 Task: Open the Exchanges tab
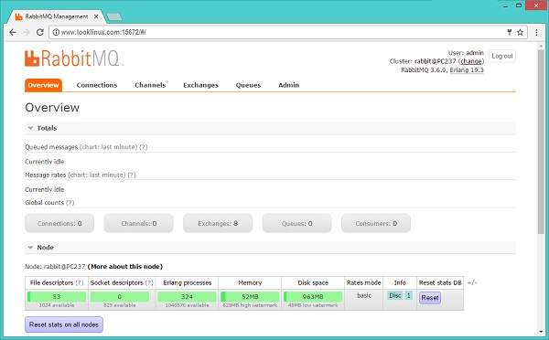click(x=200, y=85)
